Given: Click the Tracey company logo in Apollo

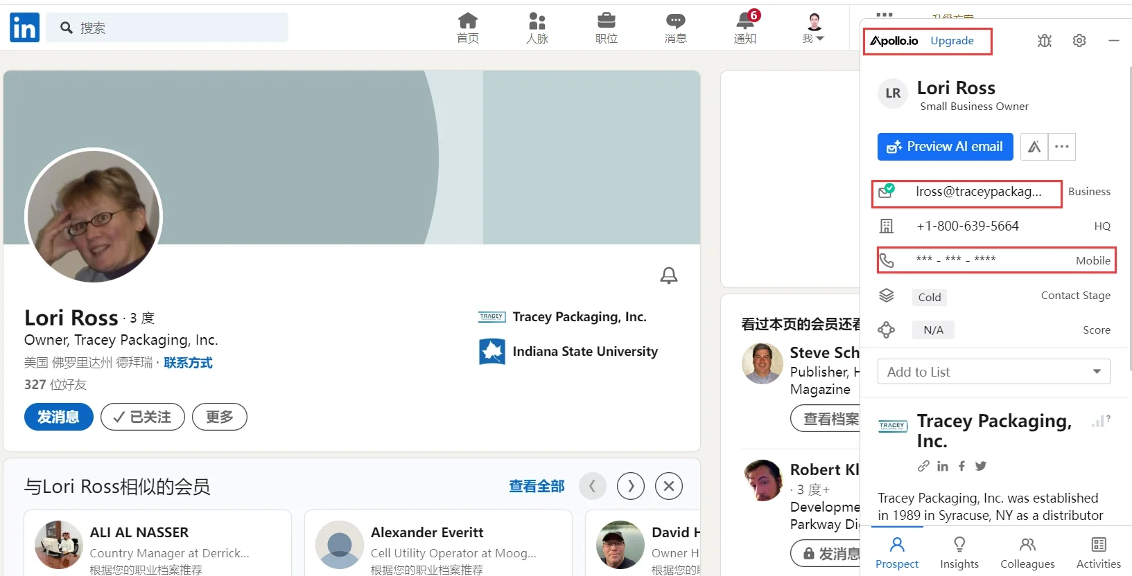Looking at the screenshot, I should [x=893, y=426].
